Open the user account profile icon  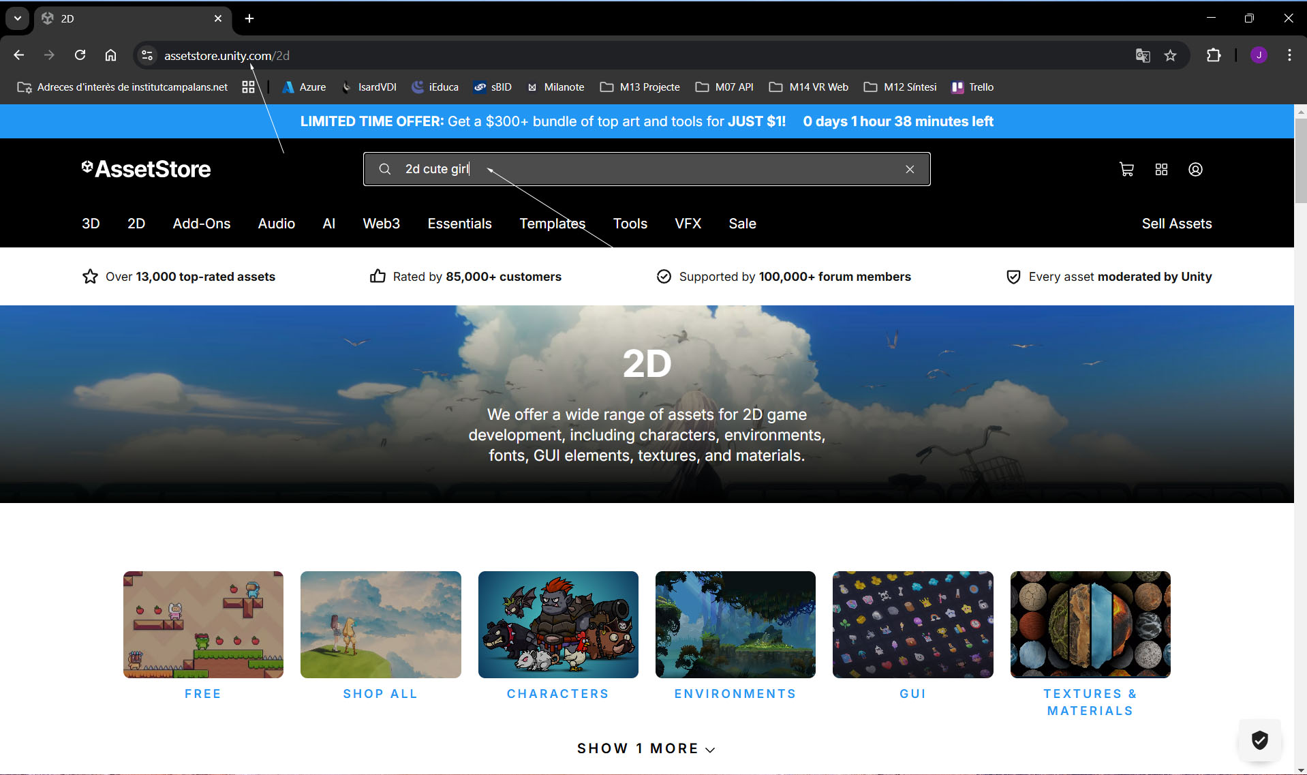click(x=1195, y=169)
